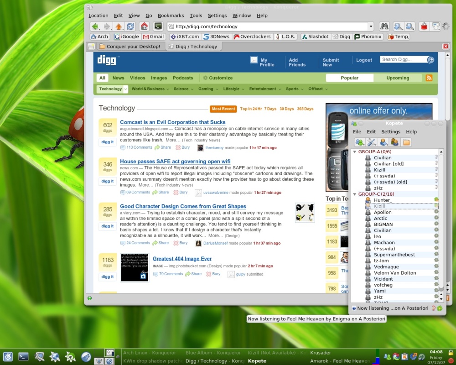This screenshot has width=456, height=365.
Task: Close current tab with red X button
Action: tap(445, 46)
